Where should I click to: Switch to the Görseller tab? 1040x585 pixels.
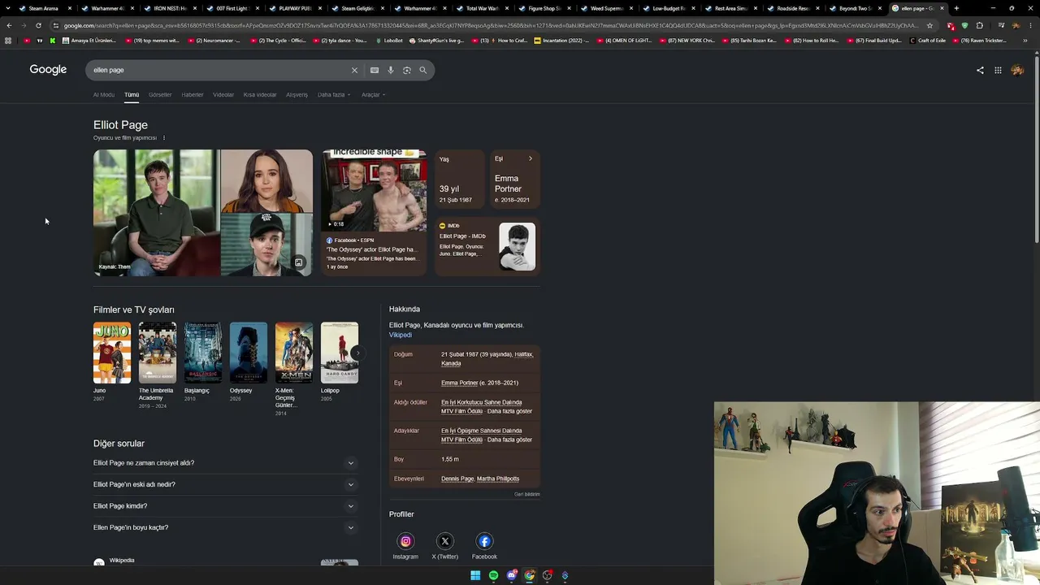coord(160,95)
